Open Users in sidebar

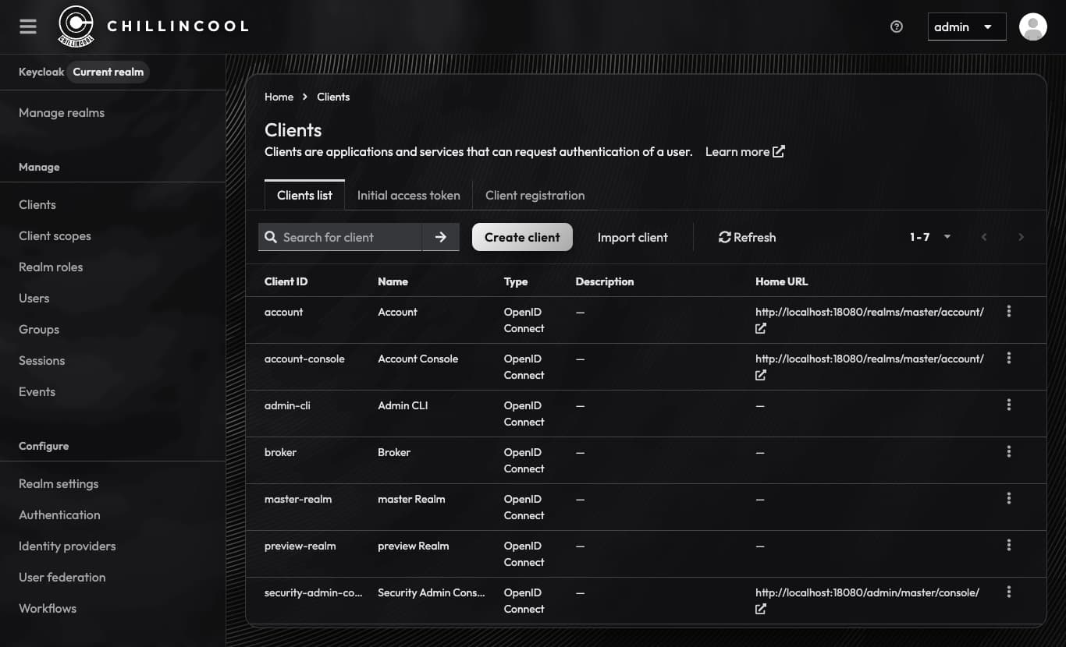tap(34, 298)
